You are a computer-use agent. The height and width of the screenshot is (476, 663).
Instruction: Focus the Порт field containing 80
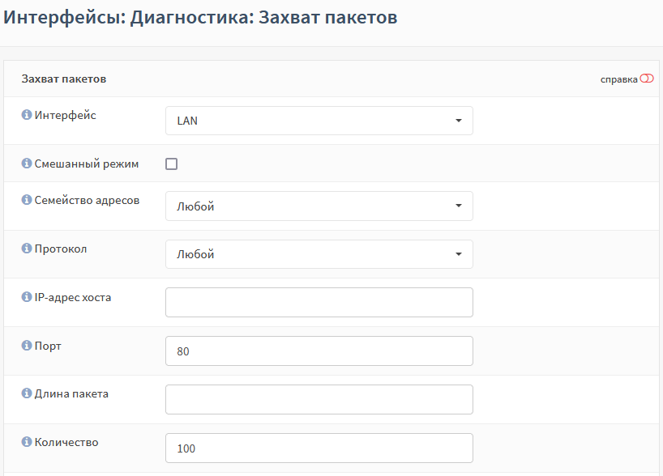click(319, 351)
